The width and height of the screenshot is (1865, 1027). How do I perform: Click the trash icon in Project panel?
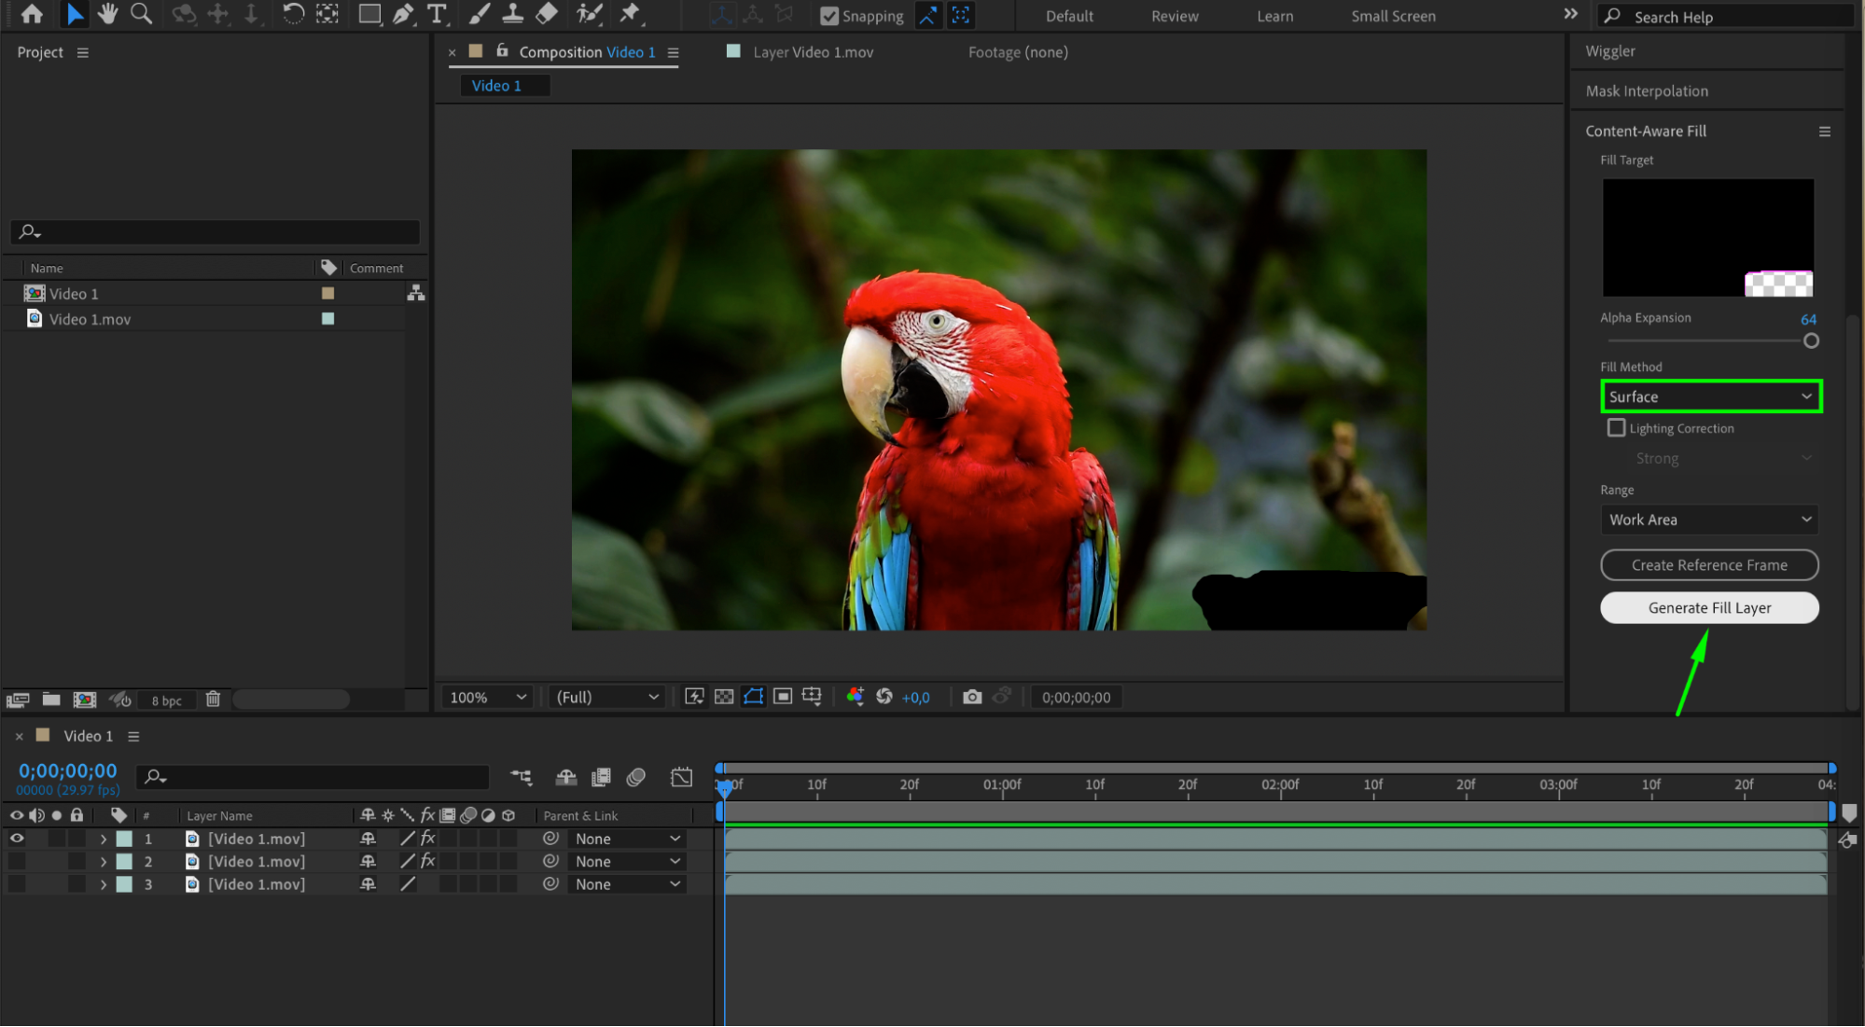pos(213,700)
